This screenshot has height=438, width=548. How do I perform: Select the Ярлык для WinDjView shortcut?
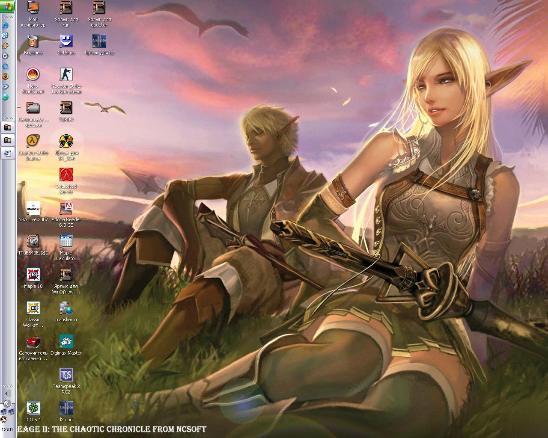(66, 281)
